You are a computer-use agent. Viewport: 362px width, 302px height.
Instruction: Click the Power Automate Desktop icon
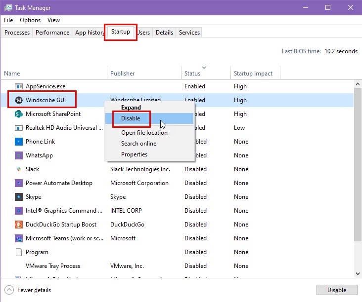pos(19,183)
